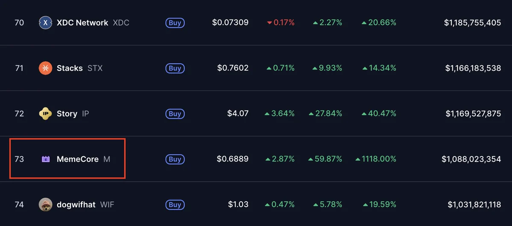Click the Buy button for Story
This screenshot has height=226, width=512.
click(175, 113)
